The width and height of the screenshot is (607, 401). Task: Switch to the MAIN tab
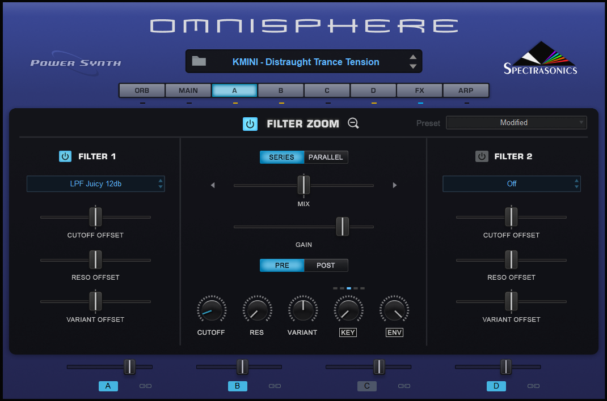tap(188, 91)
